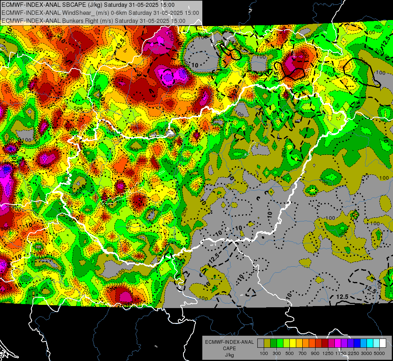Select the sky blue legend swatch
Screen dimensions: 393x361
[x=364, y=343]
